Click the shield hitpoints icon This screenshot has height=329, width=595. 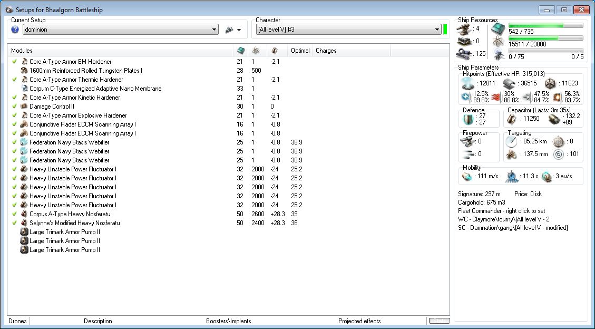click(x=467, y=83)
